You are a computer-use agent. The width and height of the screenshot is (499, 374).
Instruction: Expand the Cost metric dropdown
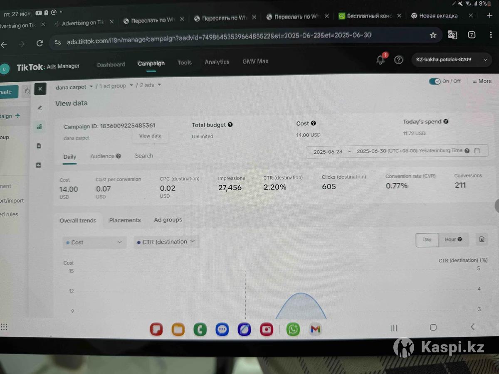pos(95,242)
